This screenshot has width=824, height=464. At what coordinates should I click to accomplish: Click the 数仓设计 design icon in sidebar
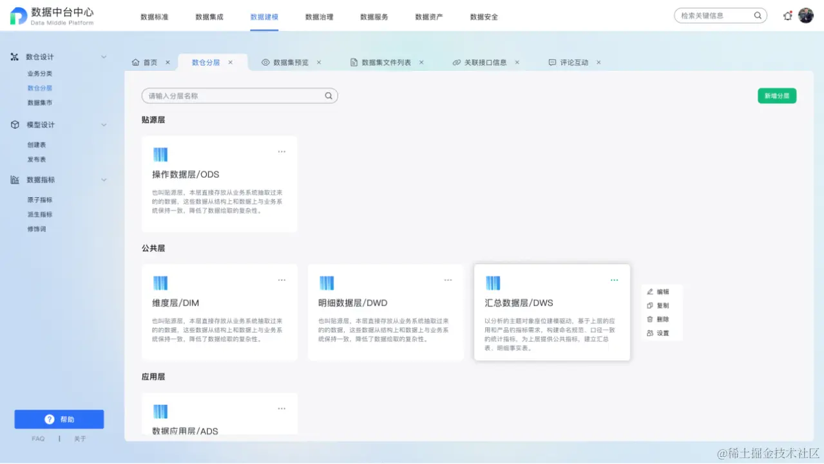(15, 57)
